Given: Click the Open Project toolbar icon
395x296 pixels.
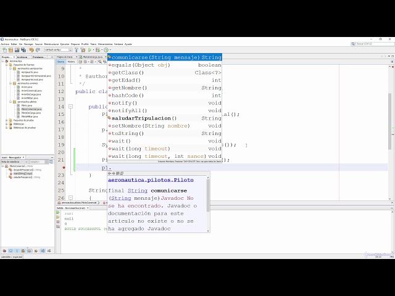Looking at the screenshot, I should (x=17, y=50).
